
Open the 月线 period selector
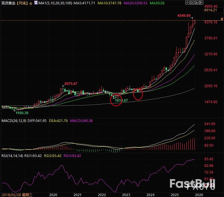[x=23, y=3]
